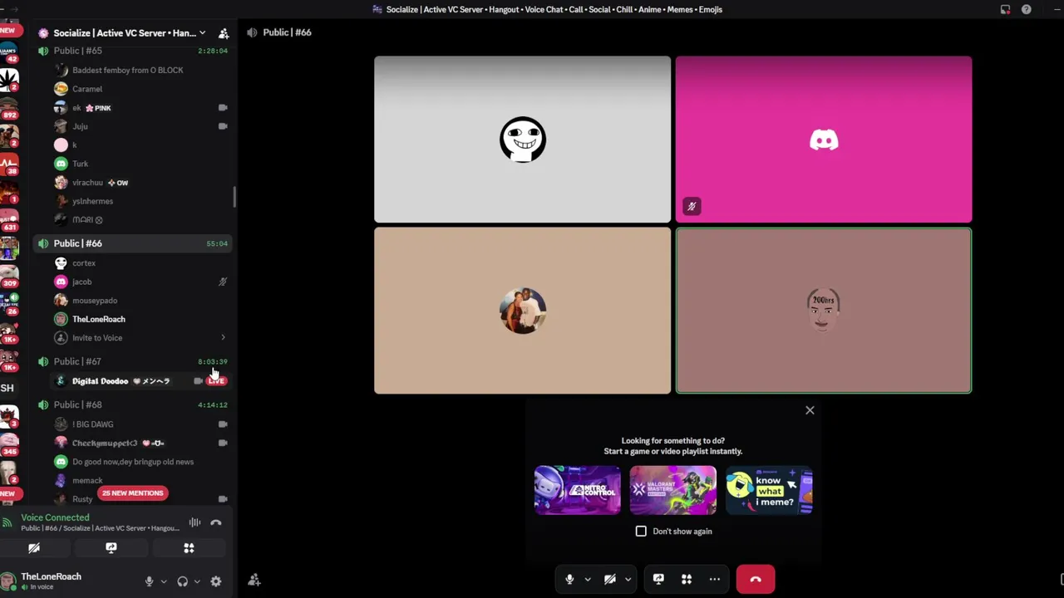The height and width of the screenshot is (598, 1064).
Task: Open User Settings gear
Action: point(216,581)
